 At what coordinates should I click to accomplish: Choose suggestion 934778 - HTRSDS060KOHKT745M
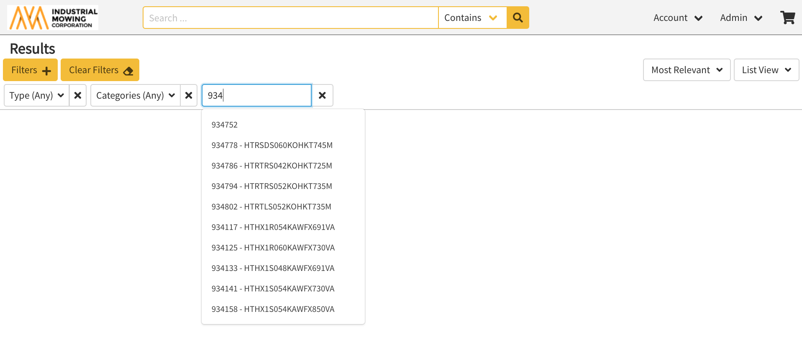pyautogui.click(x=272, y=145)
